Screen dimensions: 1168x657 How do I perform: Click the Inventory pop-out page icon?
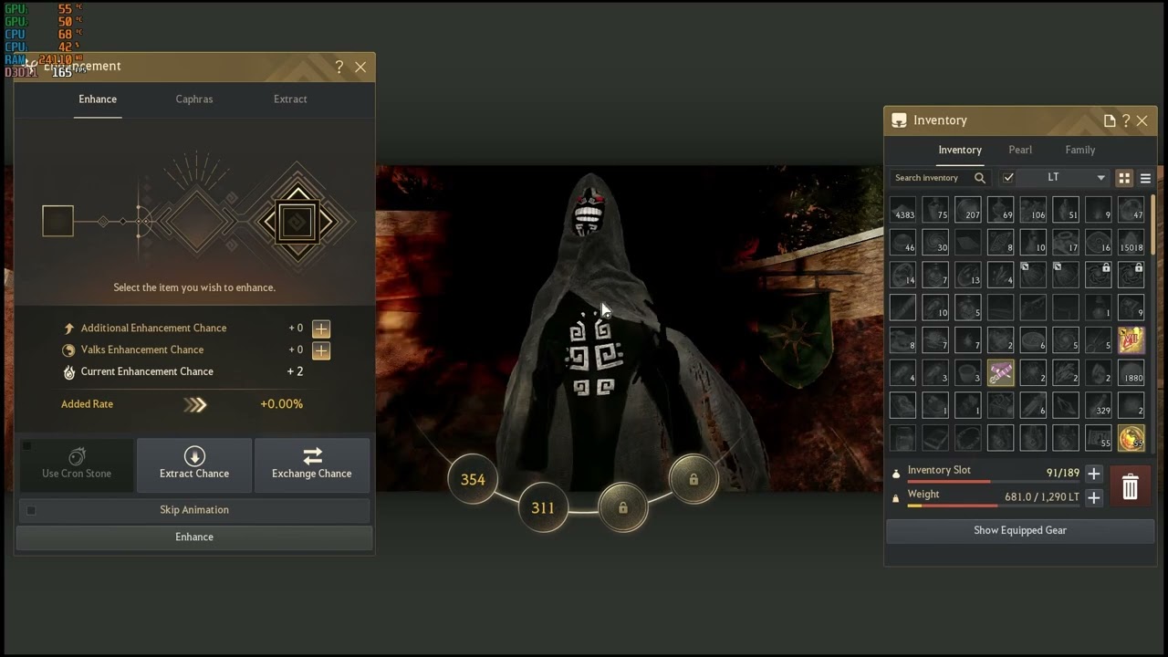[x=1110, y=120]
